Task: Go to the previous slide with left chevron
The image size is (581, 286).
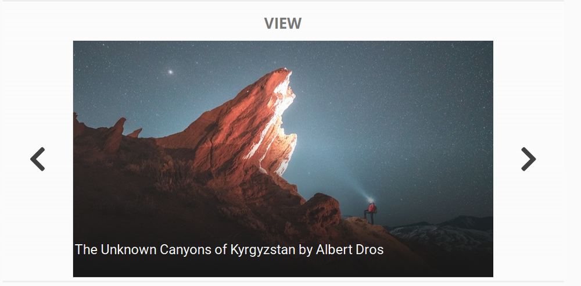Action: click(x=37, y=159)
